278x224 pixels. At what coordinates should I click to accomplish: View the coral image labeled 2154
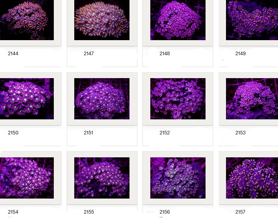coord(27,178)
